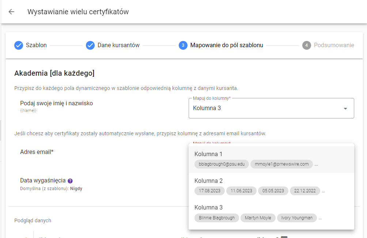Click the {{Name}} placeholder text

(28, 110)
